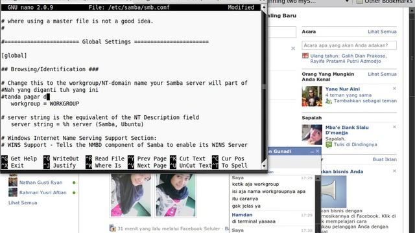
Task: Click the birthday link Galih Dian Prakoso
Action: click(364, 56)
